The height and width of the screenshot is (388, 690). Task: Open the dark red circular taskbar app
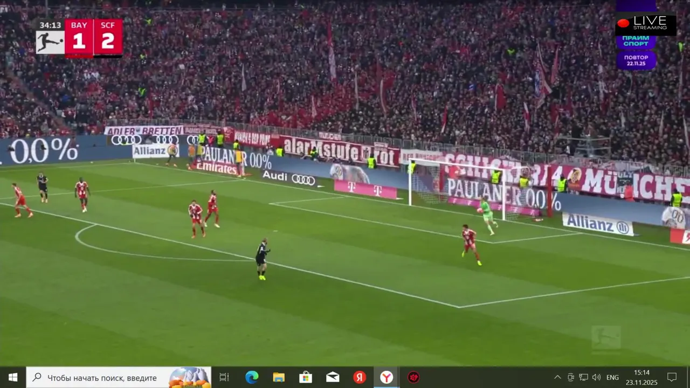[x=413, y=377]
